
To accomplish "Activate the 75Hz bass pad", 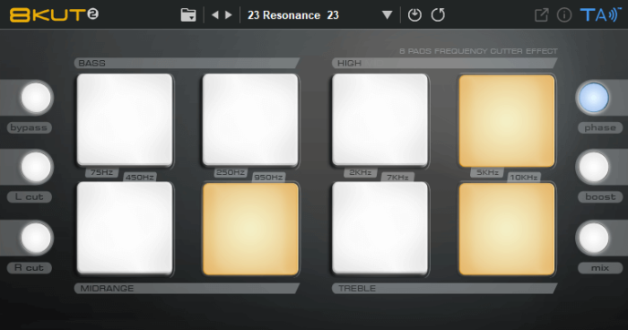I will click(125, 119).
